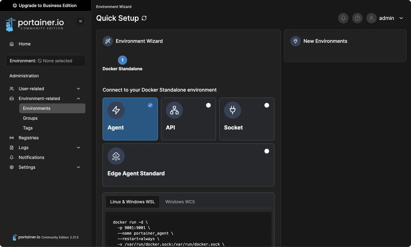Collapse the Environment-related section chevron
The height and width of the screenshot is (247, 411).
click(78, 98)
